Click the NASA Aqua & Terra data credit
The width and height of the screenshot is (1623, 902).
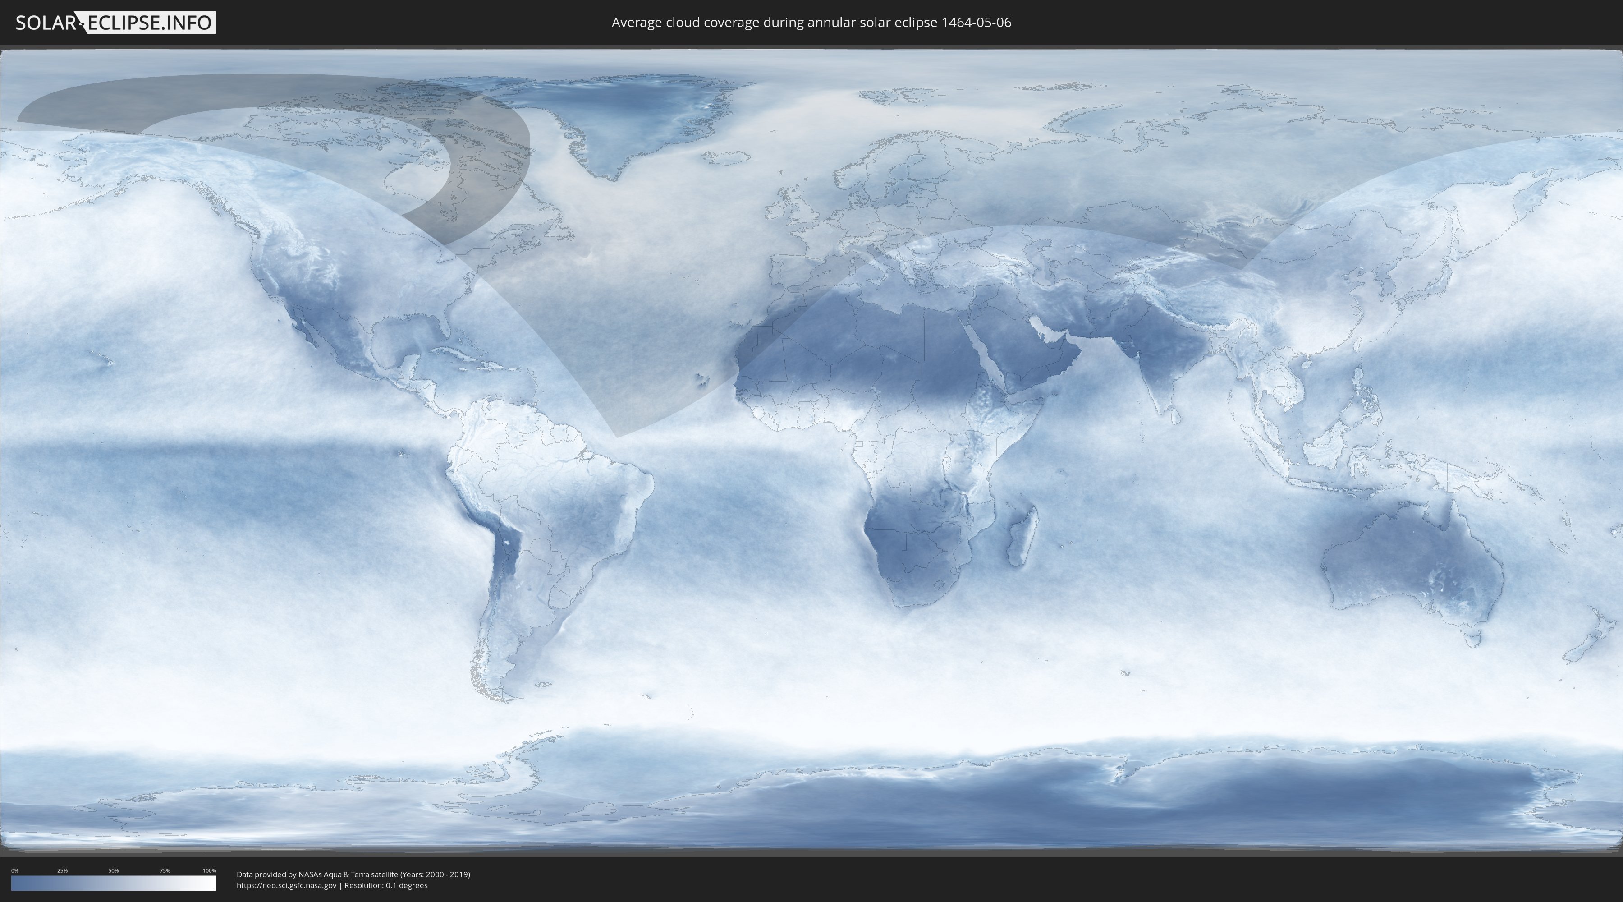click(353, 874)
